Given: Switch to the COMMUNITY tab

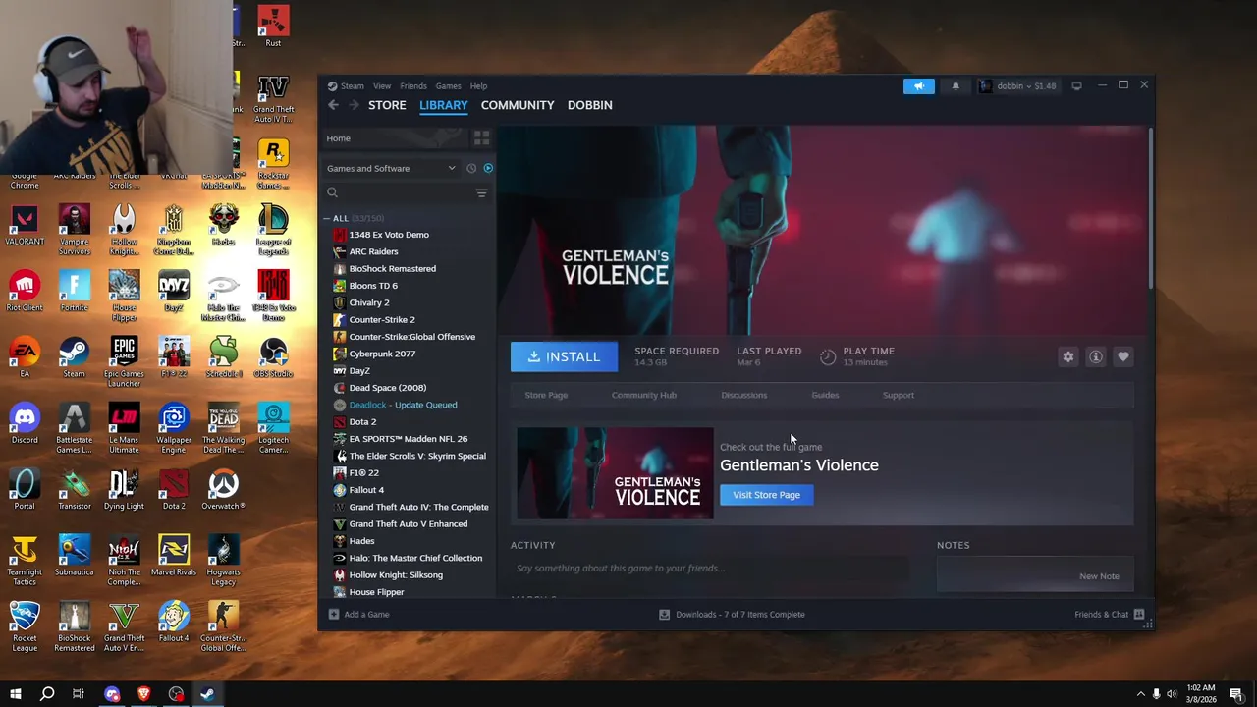Looking at the screenshot, I should pyautogui.click(x=518, y=105).
